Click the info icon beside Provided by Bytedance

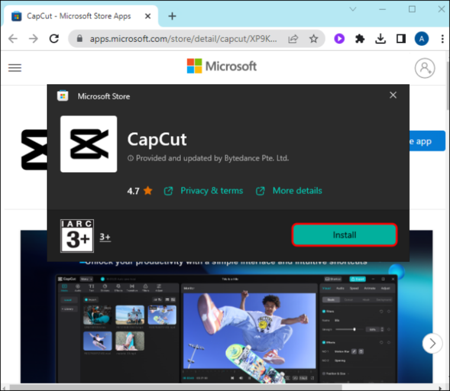pos(130,158)
